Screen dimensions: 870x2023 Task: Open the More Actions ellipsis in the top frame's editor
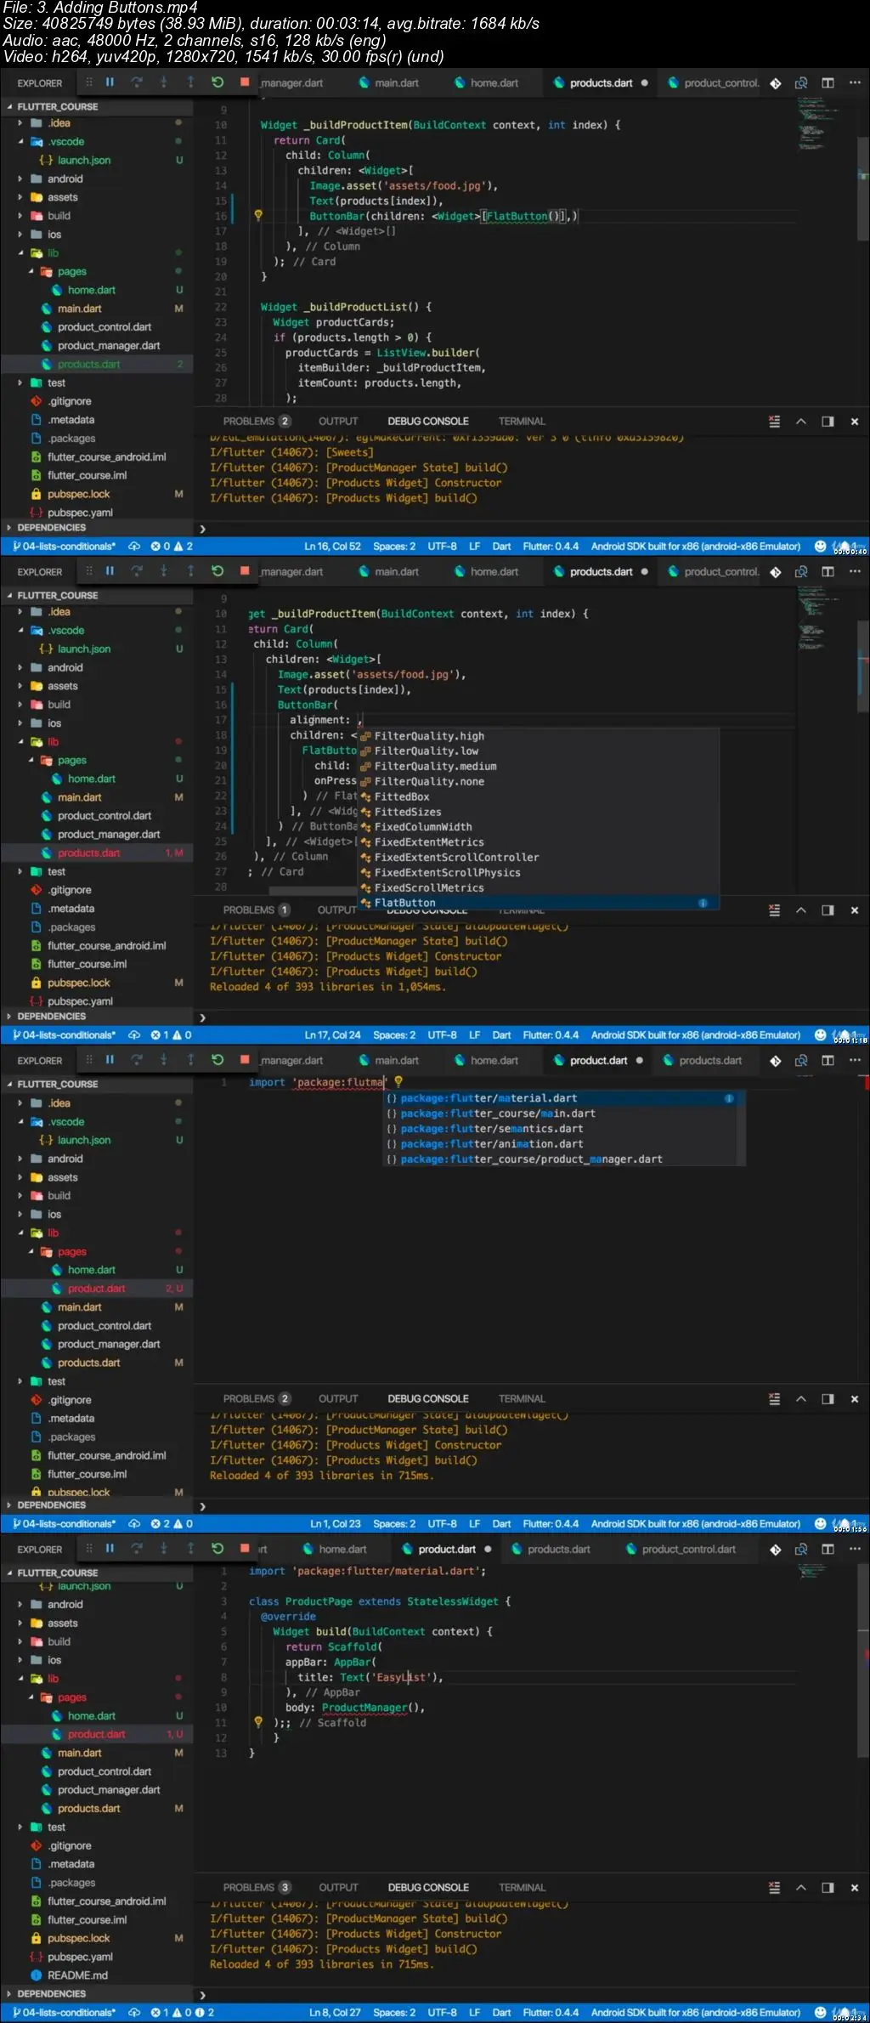[855, 83]
